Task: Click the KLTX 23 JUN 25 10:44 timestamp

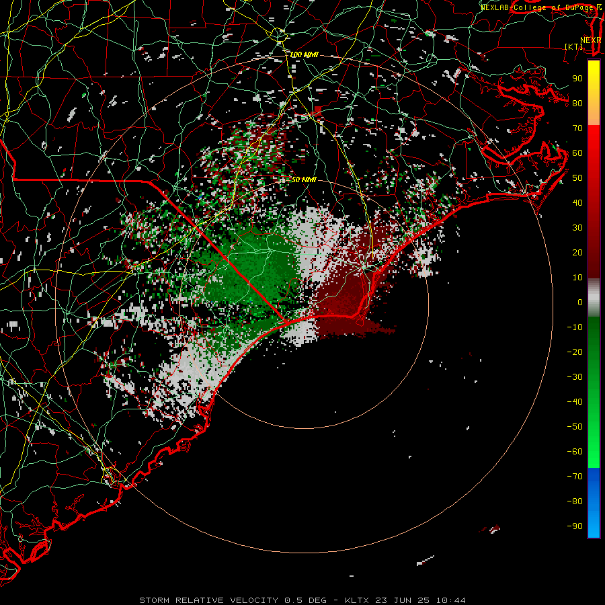Action: click(405, 600)
